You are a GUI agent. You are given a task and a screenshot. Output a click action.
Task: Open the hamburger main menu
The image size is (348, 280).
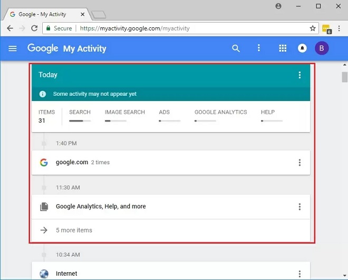coord(13,48)
